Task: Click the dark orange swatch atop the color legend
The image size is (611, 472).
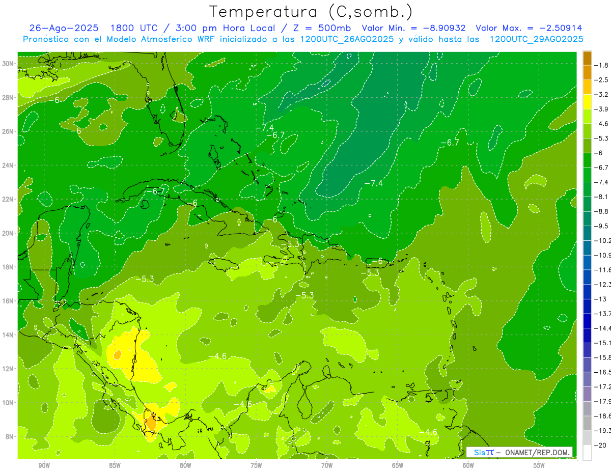Action: coord(588,58)
